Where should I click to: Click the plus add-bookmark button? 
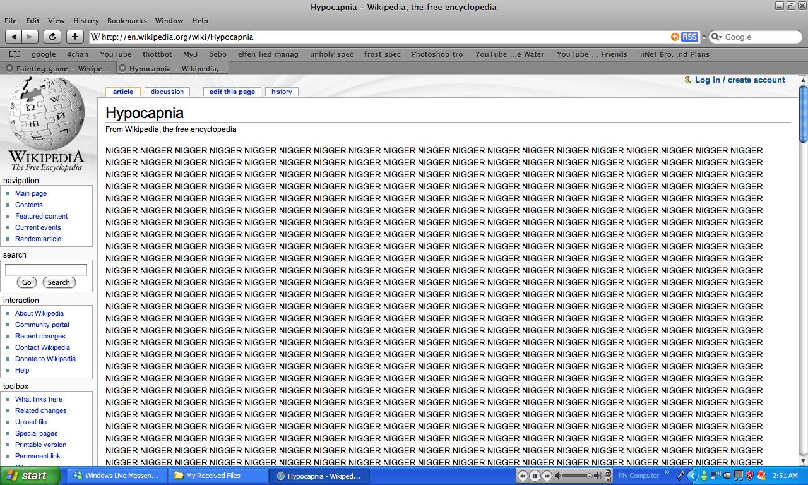[x=74, y=37]
